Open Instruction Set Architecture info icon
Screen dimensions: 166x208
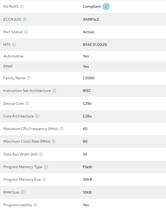[x=54, y=91]
